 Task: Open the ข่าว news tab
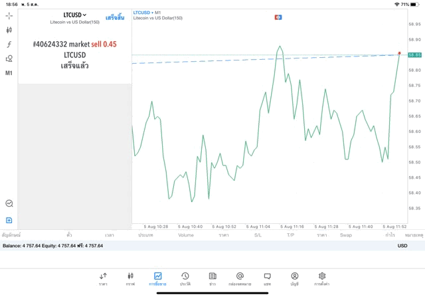point(212,279)
